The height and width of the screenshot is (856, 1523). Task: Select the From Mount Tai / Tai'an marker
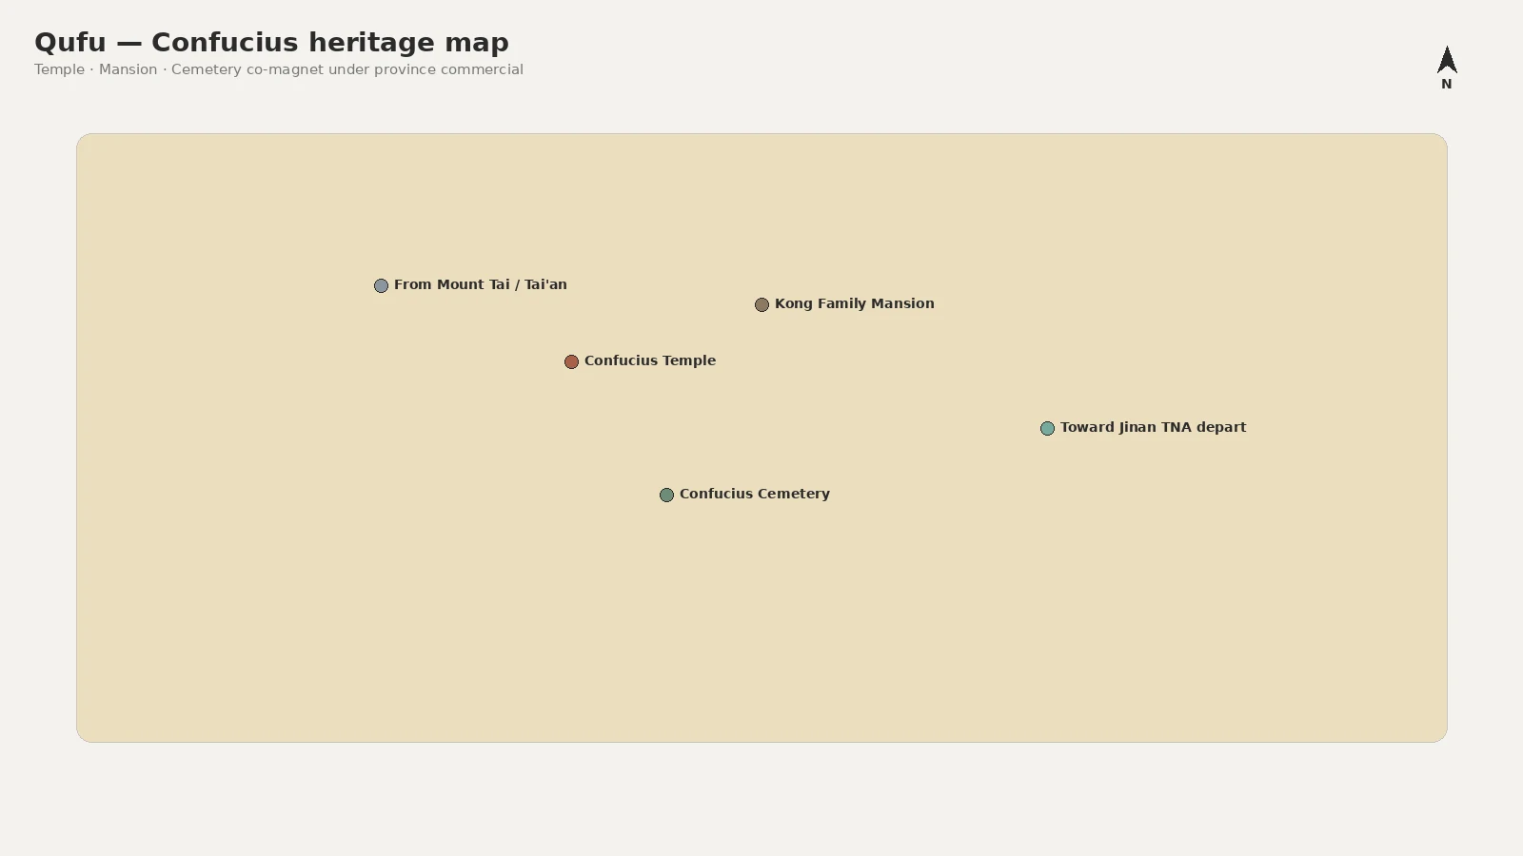click(381, 285)
